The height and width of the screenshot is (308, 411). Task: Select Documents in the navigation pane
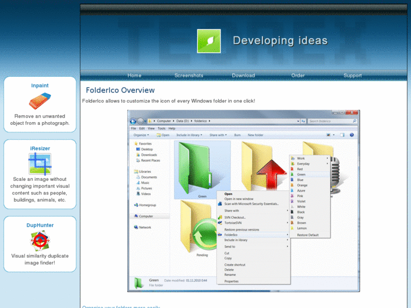[146, 177]
